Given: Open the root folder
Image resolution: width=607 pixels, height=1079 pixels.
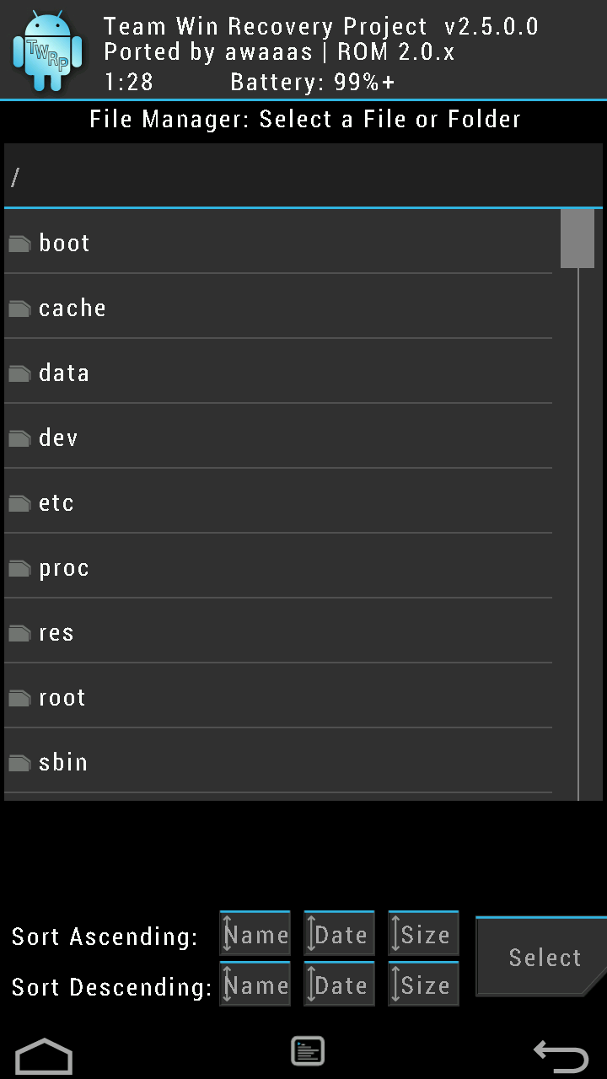Looking at the screenshot, I should pyautogui.click(x=62, y=698).
